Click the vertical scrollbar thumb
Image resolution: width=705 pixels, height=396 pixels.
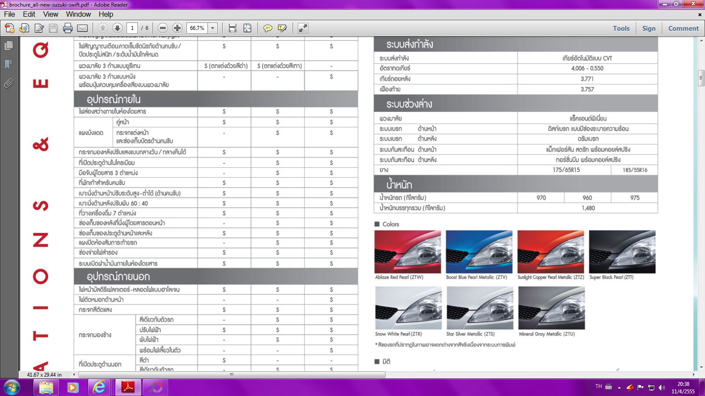click(701, 78)
